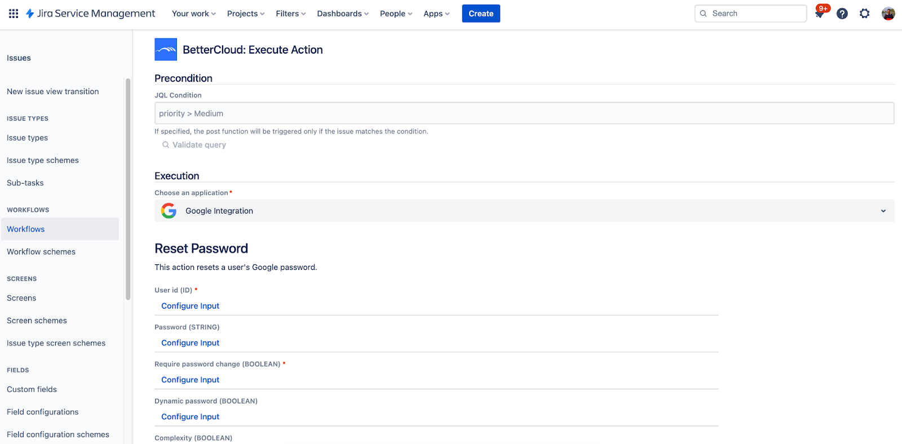Open the user profile avatar
Screen dimensions: 902x444
(x=888, y=14)
